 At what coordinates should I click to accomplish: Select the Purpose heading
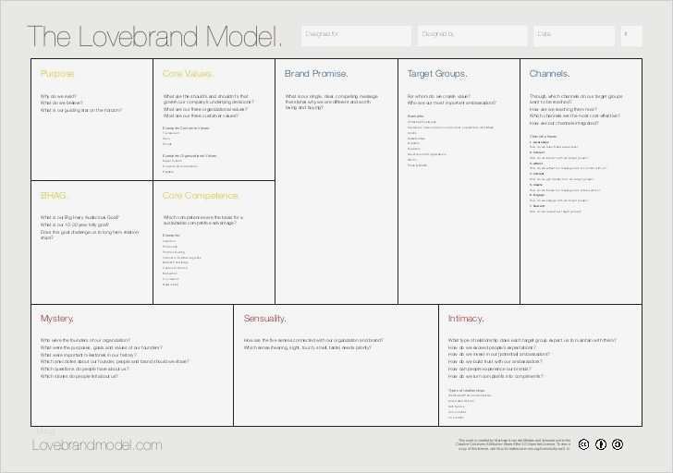coord(57,74)
